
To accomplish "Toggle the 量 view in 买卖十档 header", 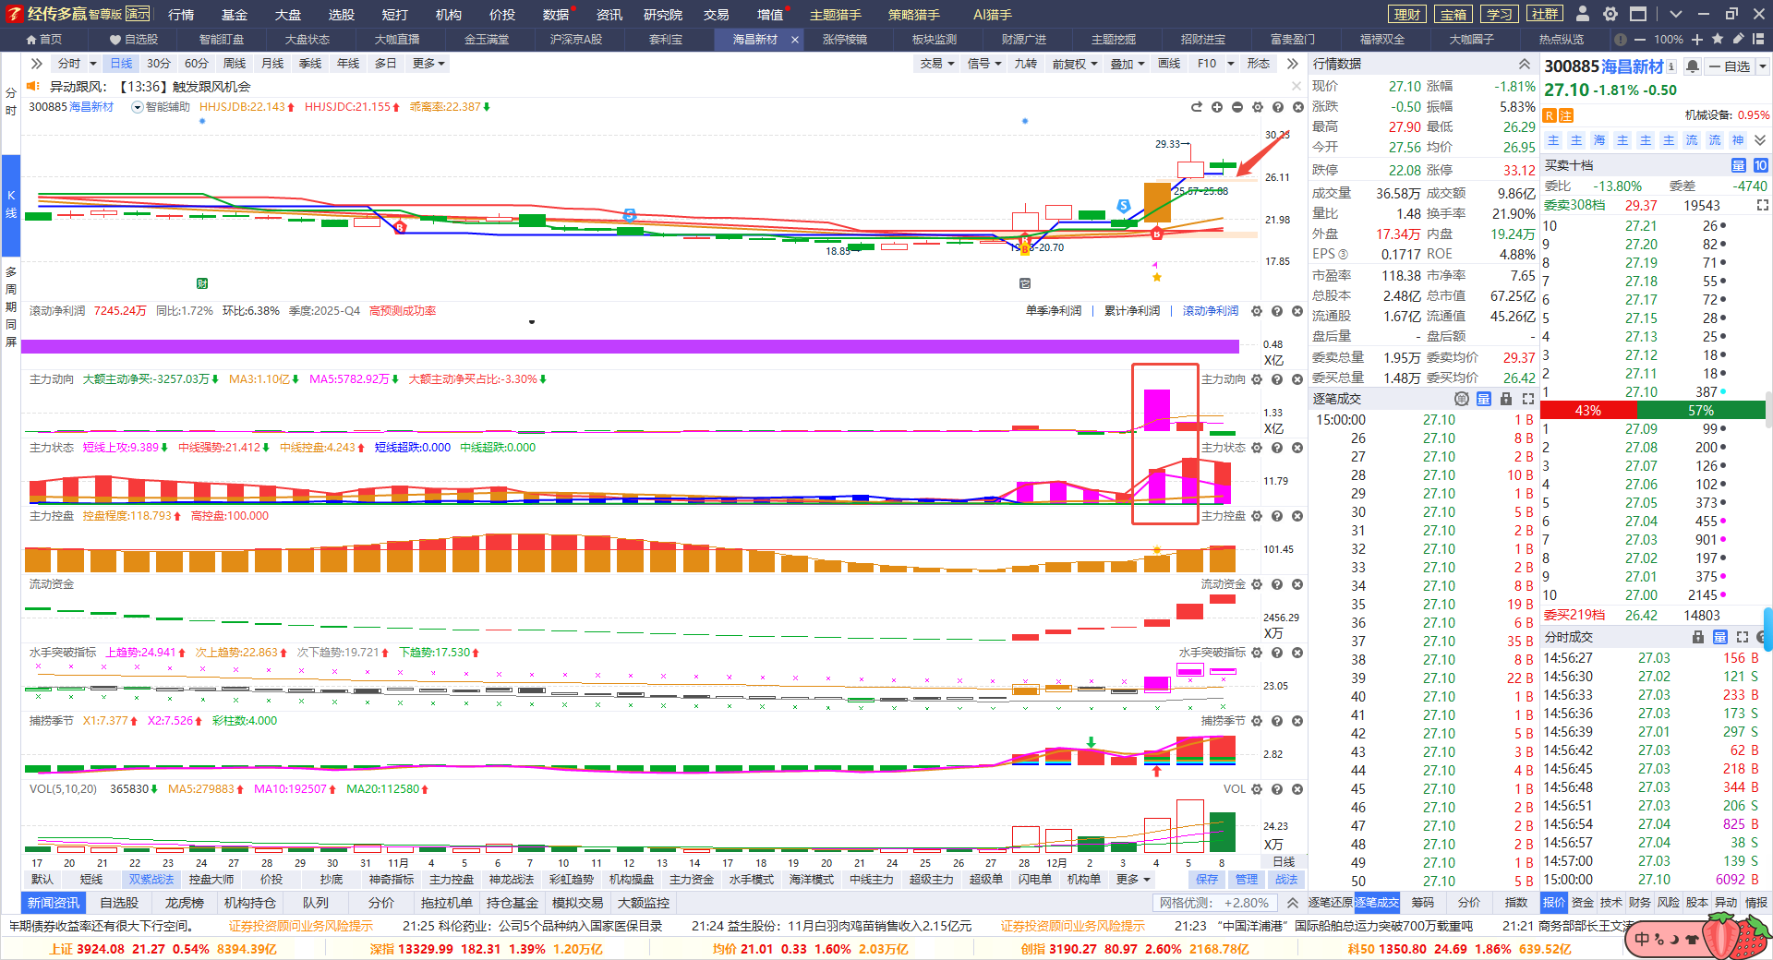I will click(x=1738, y=165).
